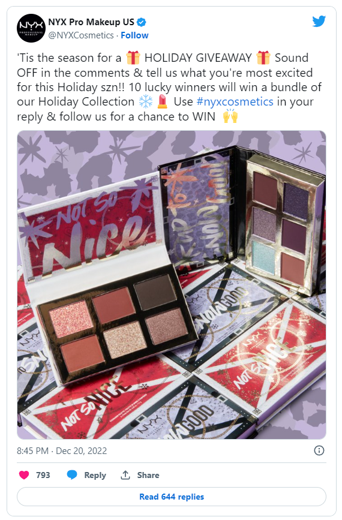Click the blue verified badge

142,22
